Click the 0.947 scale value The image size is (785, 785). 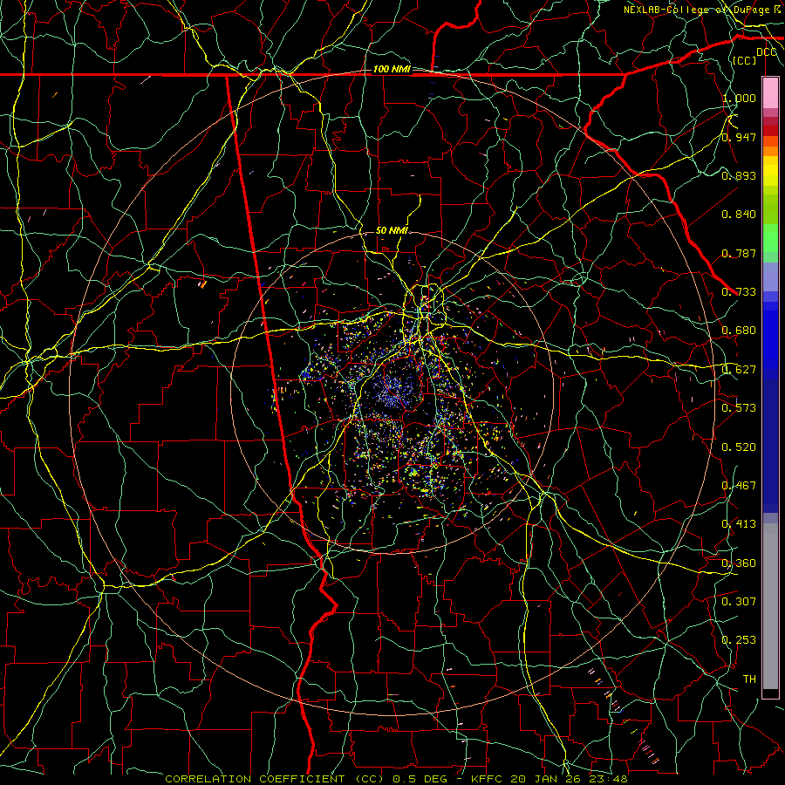[x=739, y=137]
